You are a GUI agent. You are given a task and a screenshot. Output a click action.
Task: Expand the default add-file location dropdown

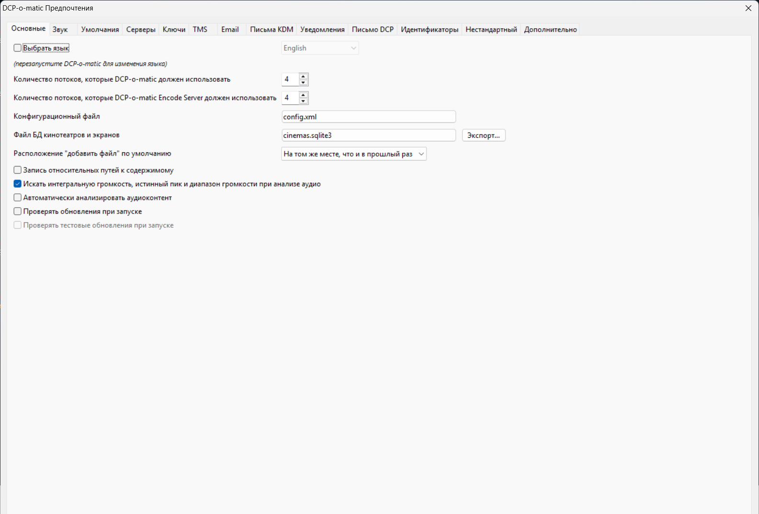[354, 154]
